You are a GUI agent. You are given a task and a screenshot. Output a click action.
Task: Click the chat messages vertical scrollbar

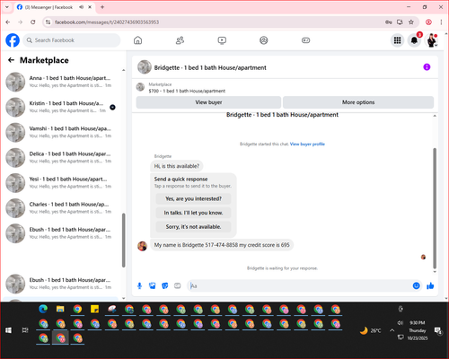tap(435, 208)
